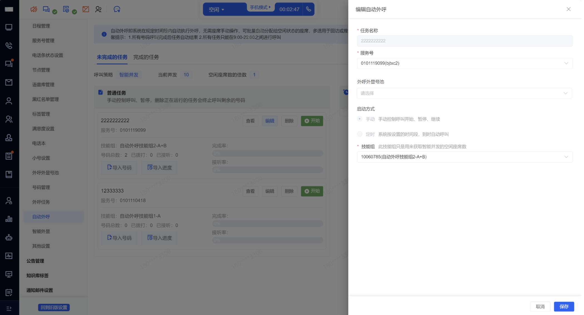Open the robot icon in left sidebar
Image resolution: width=584 pixels, height=315 pixels.
click(9, 237)
